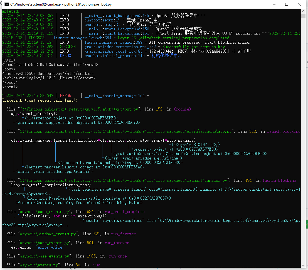This screenshot has width=308, height=270.
Task: Click 'loop.run_until_complete(launch_task)' line
Action: [x=51, y=185]
